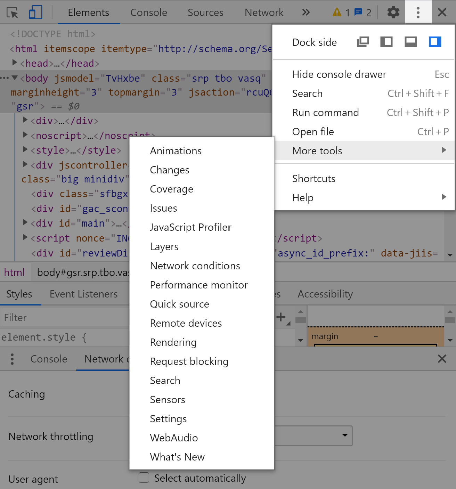Click the html breadcrumb item

[x=14, y=272]
